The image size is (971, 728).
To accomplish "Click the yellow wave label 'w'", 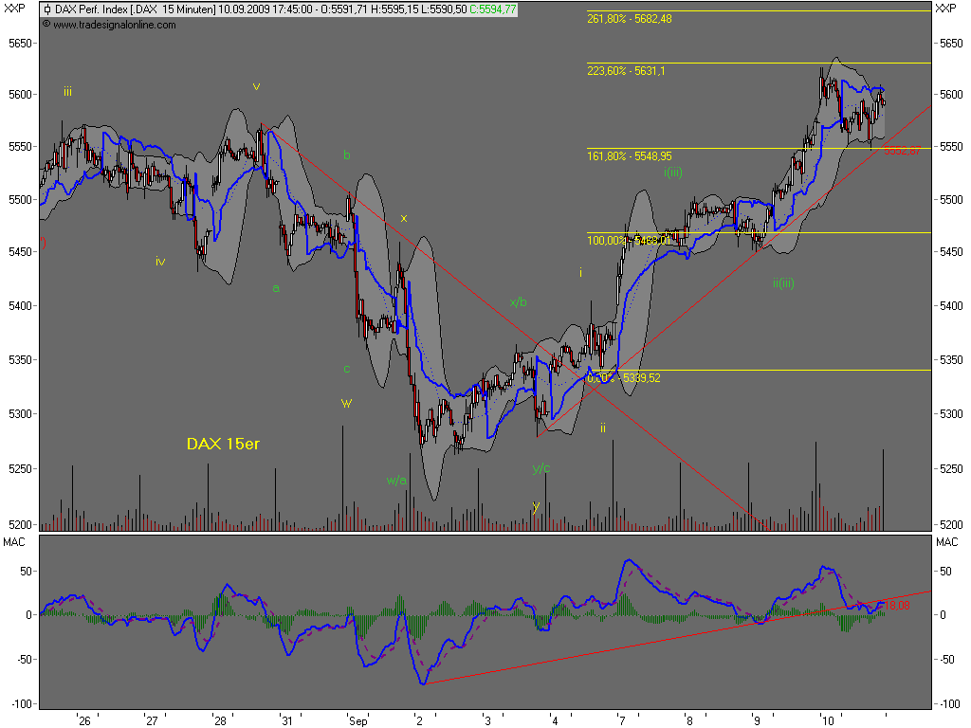I will click(x=346, y=404).
